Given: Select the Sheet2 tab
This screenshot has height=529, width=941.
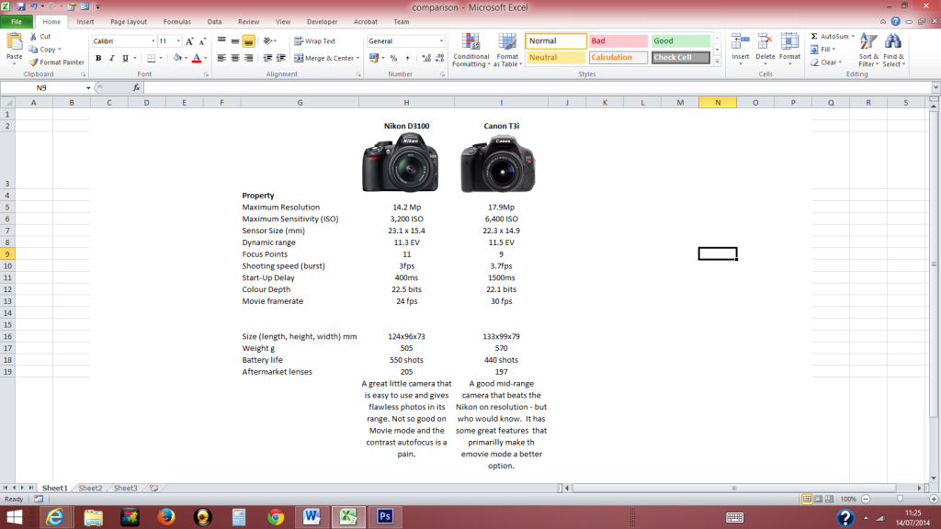Looking at the screenshot, I should point(92,488).
